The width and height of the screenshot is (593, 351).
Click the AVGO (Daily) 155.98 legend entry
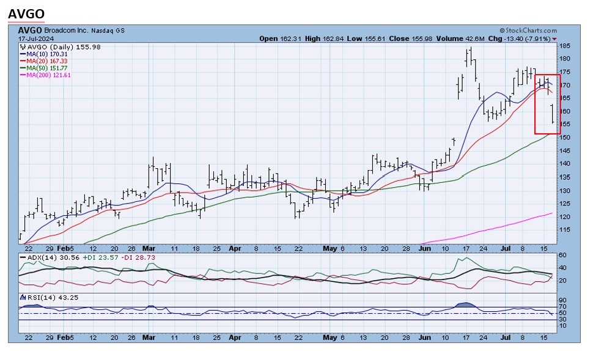pyautogui.click(x=64, y=47)
